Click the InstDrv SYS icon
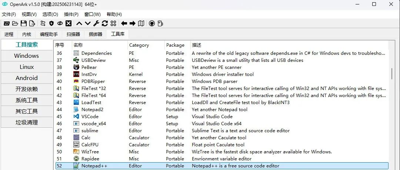The width and height of the screenshot is (400, 170). point(76,74)
